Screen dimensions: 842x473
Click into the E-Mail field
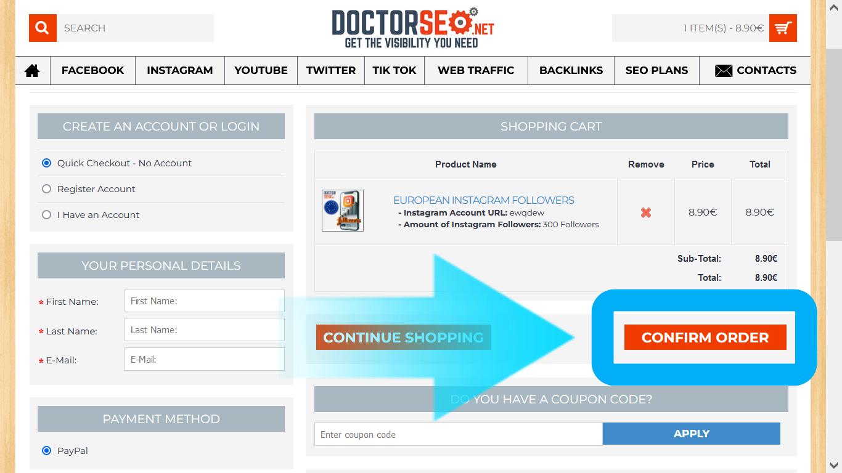[x=205, y=360]
